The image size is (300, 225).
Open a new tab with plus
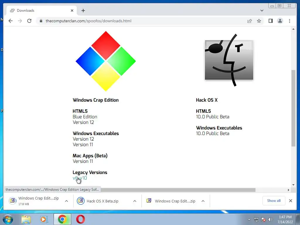pos(83,11)
